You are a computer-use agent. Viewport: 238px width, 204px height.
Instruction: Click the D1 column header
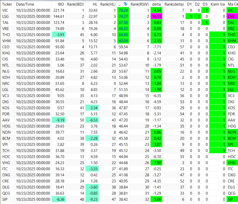pyautogui.click(x=189, y=4)
